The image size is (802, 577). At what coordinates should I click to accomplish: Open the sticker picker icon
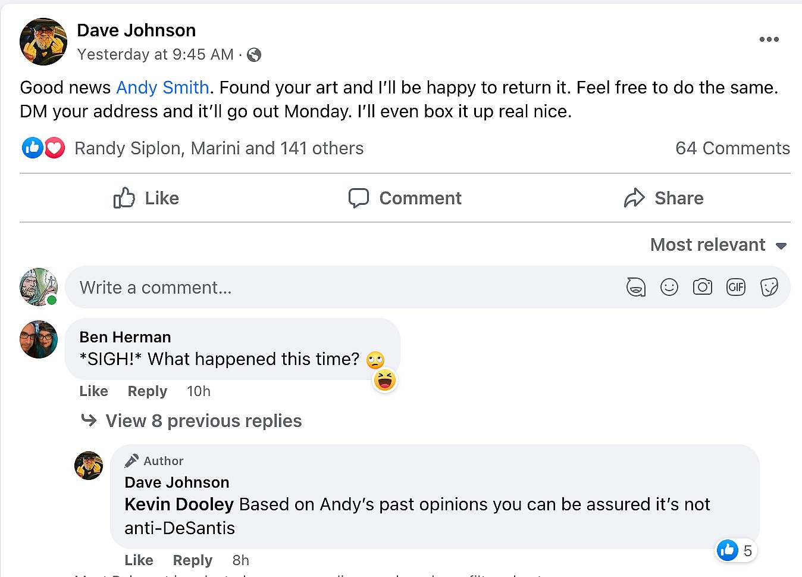pyautogui.click(x=769, y=288)
